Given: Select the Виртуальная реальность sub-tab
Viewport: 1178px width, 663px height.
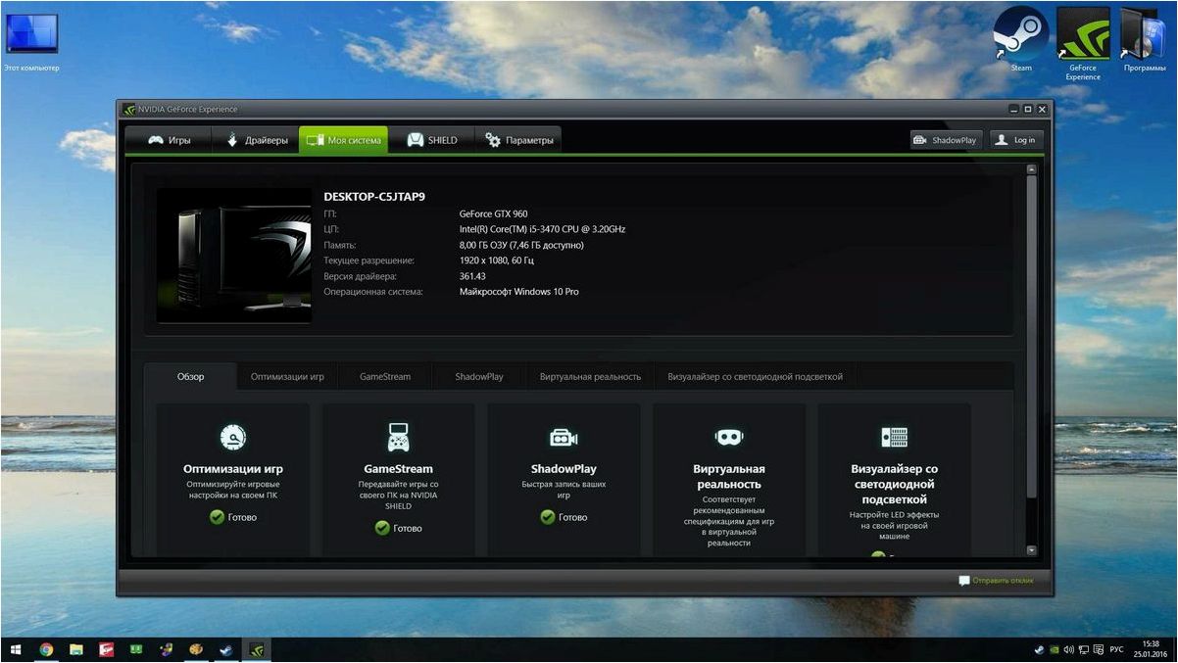Looking at the screenshot, I should tap(590, 376).
